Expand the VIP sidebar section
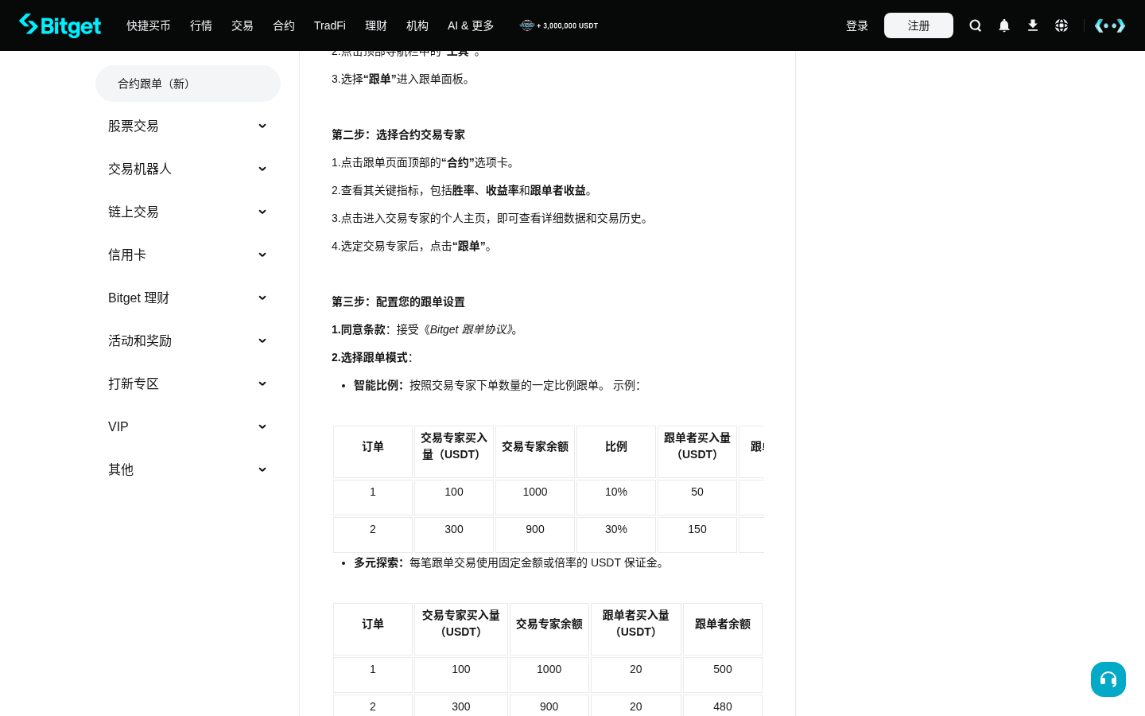 point(188,426)
